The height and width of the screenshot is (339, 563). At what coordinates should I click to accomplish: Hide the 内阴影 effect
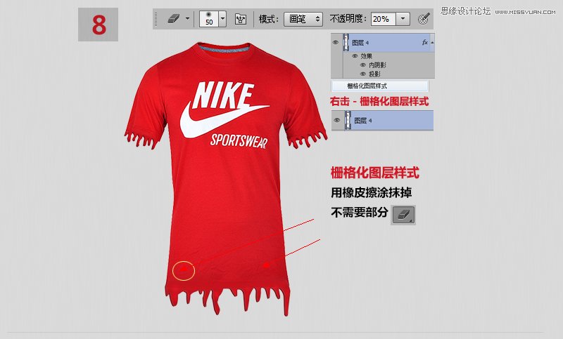(363, 65)
